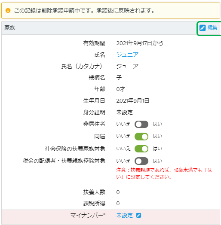Click the red 注意 warning note
The height and width of the screenshot is (225, 221).
[x=164, y=173]
